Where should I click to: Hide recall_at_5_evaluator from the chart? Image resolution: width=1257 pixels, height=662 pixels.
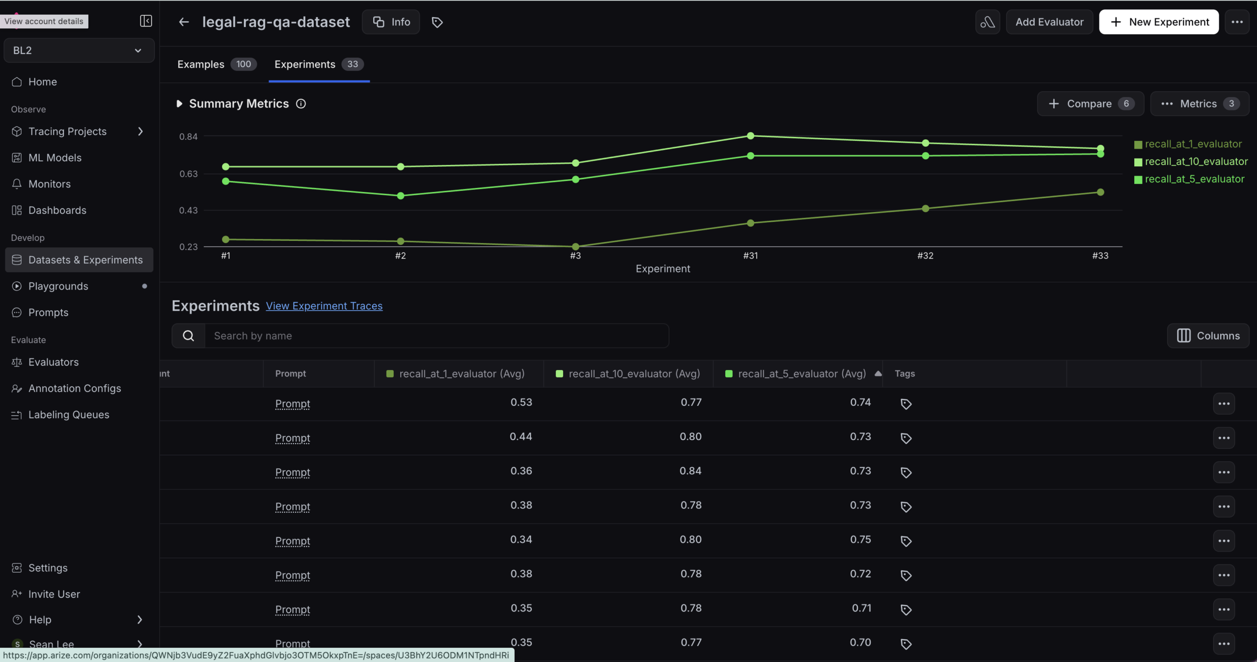(1194, 179)
